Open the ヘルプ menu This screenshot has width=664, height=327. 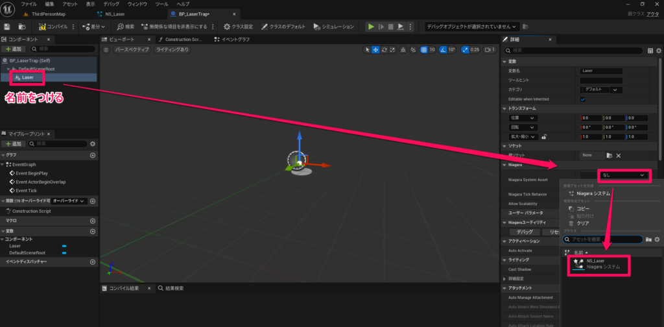(x=183, y=4)
